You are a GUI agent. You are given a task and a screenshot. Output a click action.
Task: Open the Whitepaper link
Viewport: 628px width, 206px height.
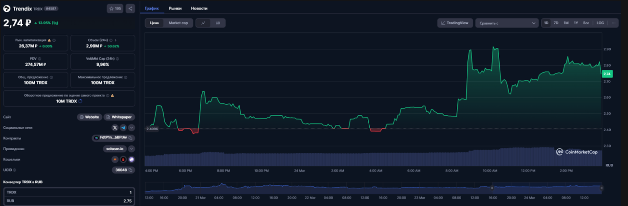[x=119, y=117]
